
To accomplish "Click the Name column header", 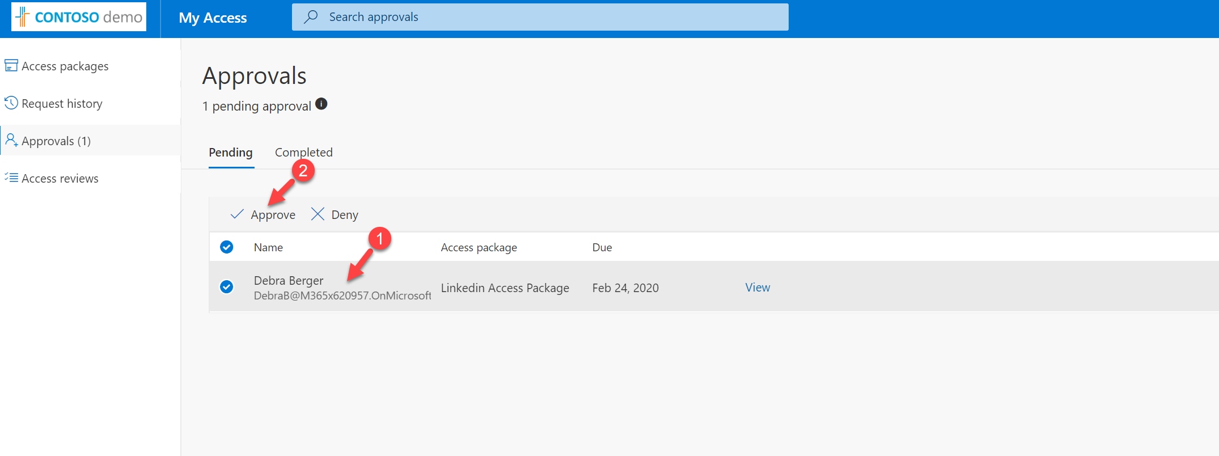I will coord(268,248).
